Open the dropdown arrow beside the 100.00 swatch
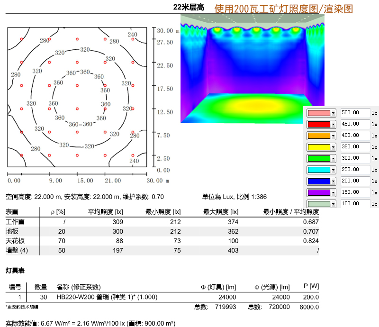Screen dimensions: 379x327 pos(333,204)
